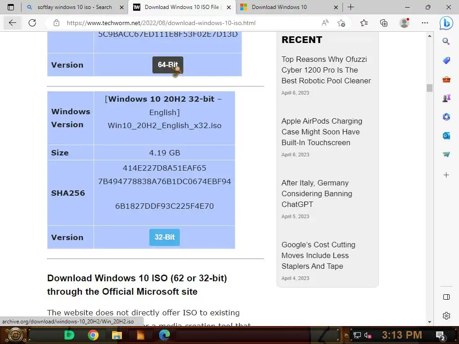
Task: Click the Windows 10 20H2 32-bit title text
Action: 161,99
